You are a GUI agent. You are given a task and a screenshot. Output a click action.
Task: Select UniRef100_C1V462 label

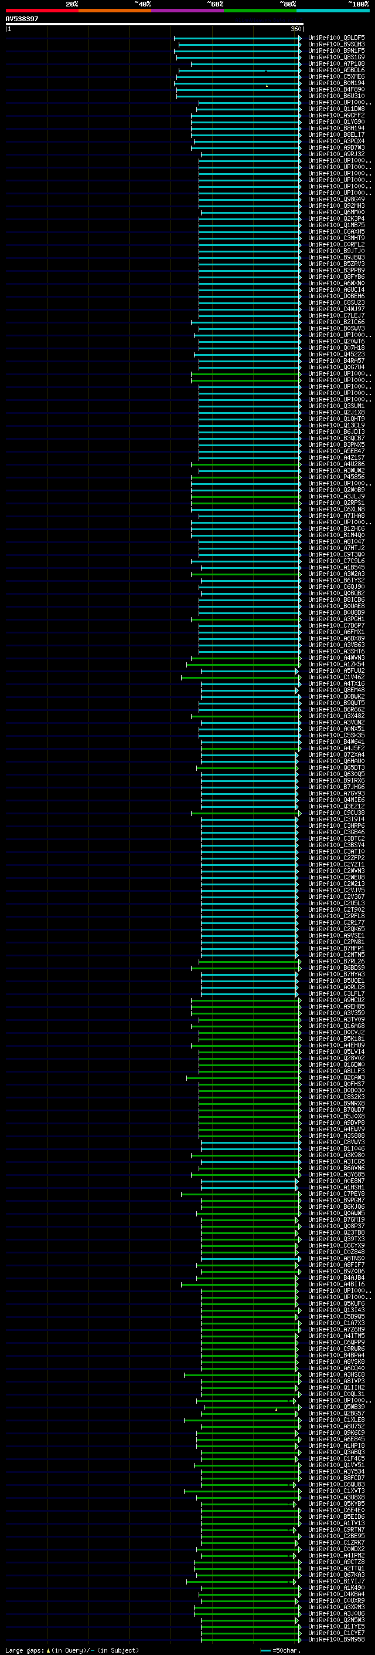(x=336, y=676)
